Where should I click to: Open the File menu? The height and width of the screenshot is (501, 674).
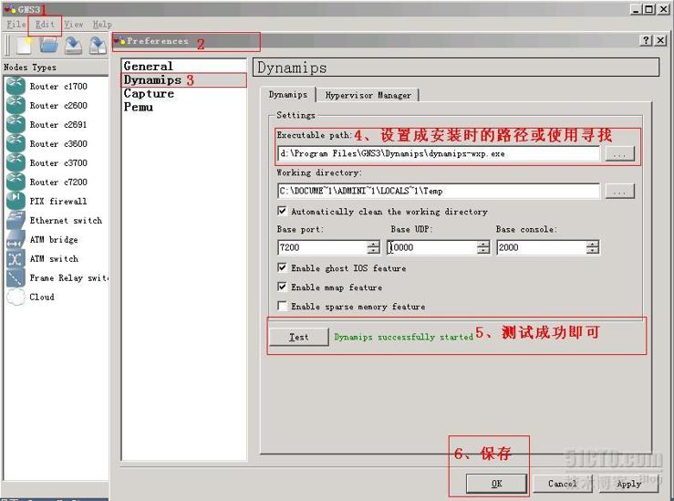coord(16,24)
